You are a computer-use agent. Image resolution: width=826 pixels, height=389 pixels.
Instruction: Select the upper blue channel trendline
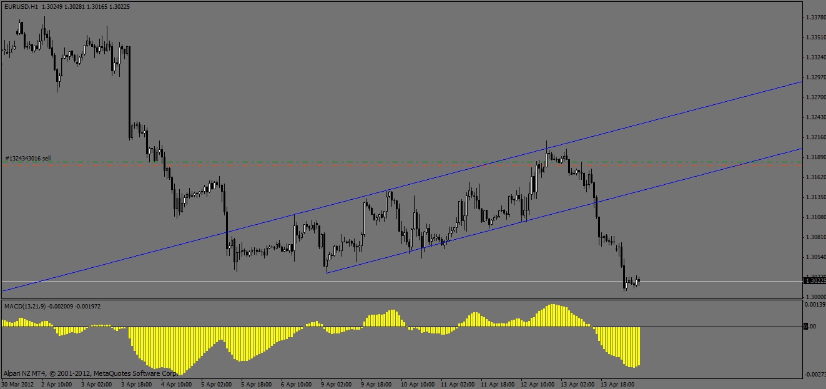402,187
